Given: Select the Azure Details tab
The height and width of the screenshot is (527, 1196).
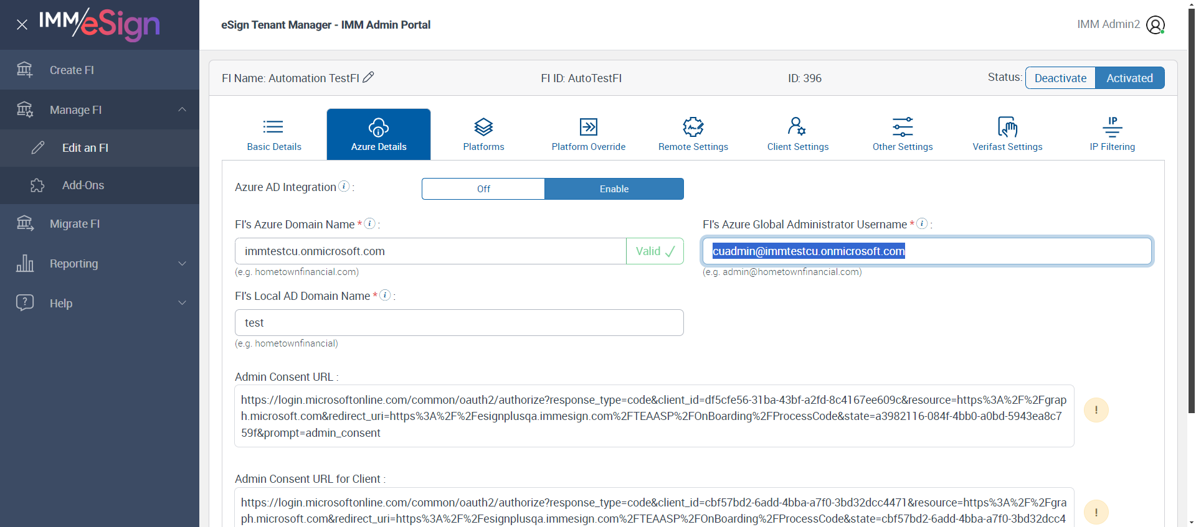Looking at the screenshot, I should 379,134.
